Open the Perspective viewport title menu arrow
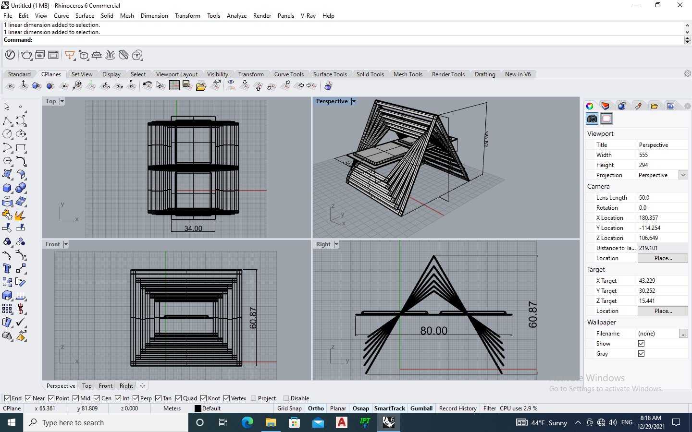Image resolution: width=692 pixels, height=432 pixels. pos(354,101)
